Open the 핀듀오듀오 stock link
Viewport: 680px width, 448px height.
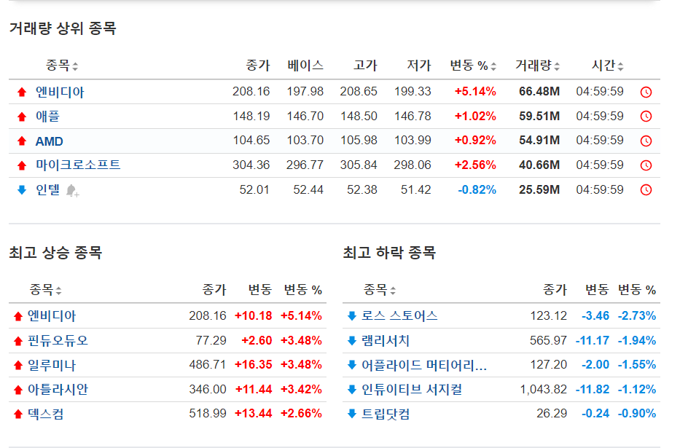point(58,340)
